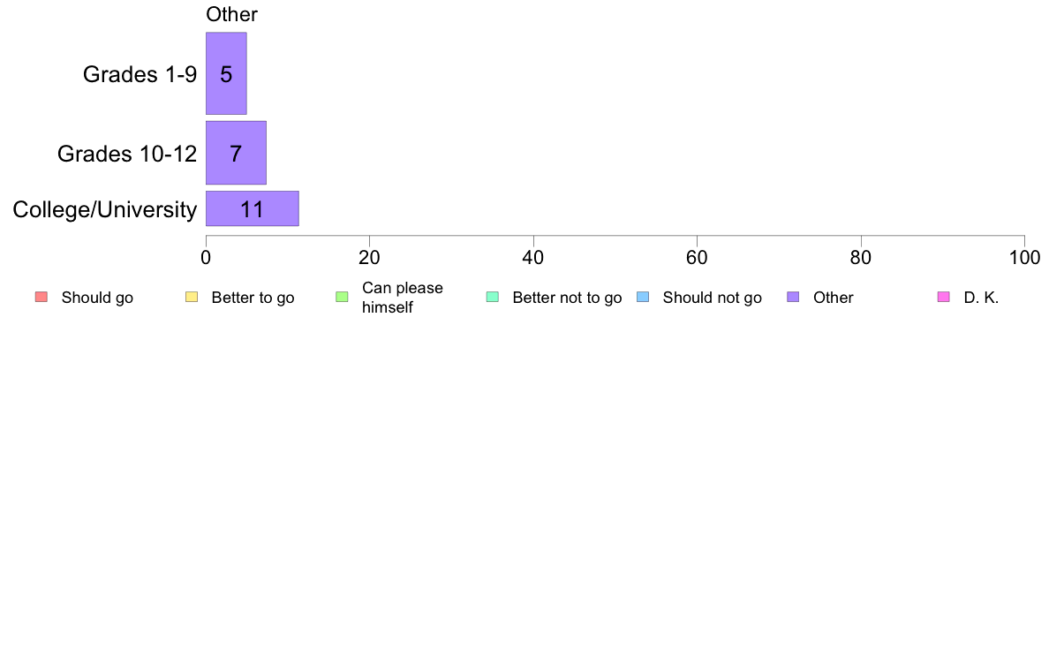The width and height of the screenshot is (1049, 650).
Task: Click the red Should go legend swatch
Action: coord(41,297)
